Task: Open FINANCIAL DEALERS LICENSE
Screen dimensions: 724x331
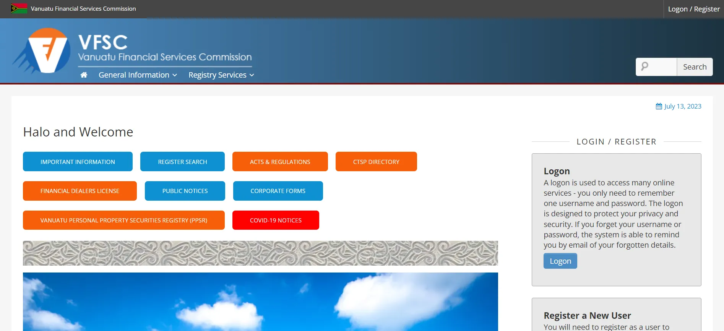Action: point(80,191)
